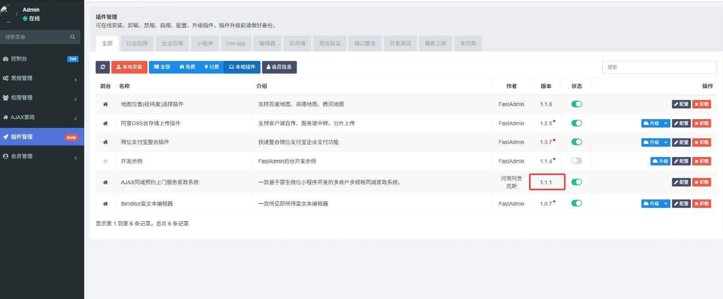Click home icon of 地图位置 plugin row
Image resolution: width=723 pixels, height=299 pixels.
pos(105,105)
